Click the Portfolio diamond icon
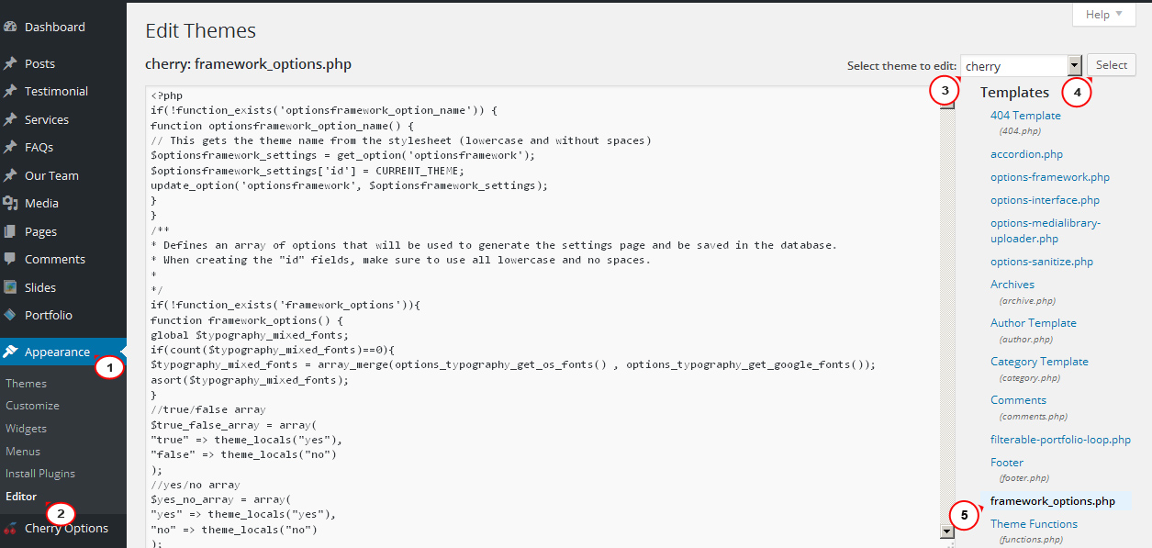 pyautogui.click(x=10, y=315)
